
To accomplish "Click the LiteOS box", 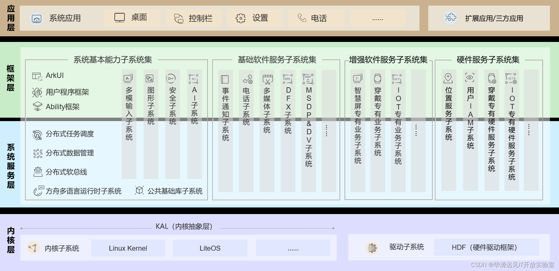I will (x=210, y=248).
